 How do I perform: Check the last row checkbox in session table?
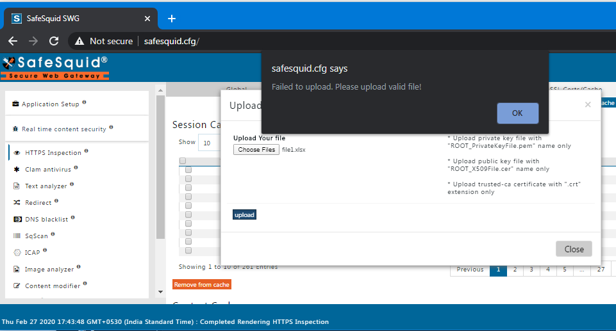coord(188,250)
